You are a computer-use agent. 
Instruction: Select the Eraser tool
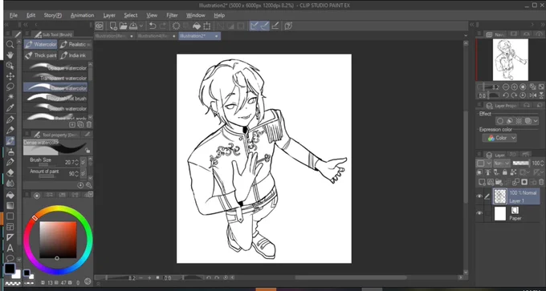coord(10,172)
